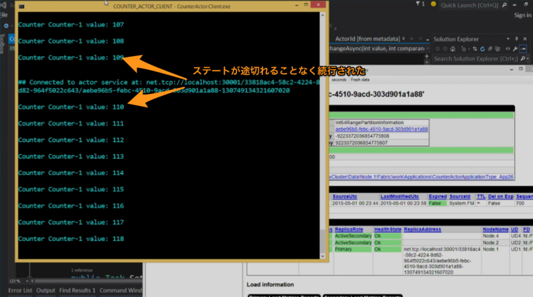This screenshot has height=297, width=533.
Task: Sort by NodeName column header
Action: point(495,230)
